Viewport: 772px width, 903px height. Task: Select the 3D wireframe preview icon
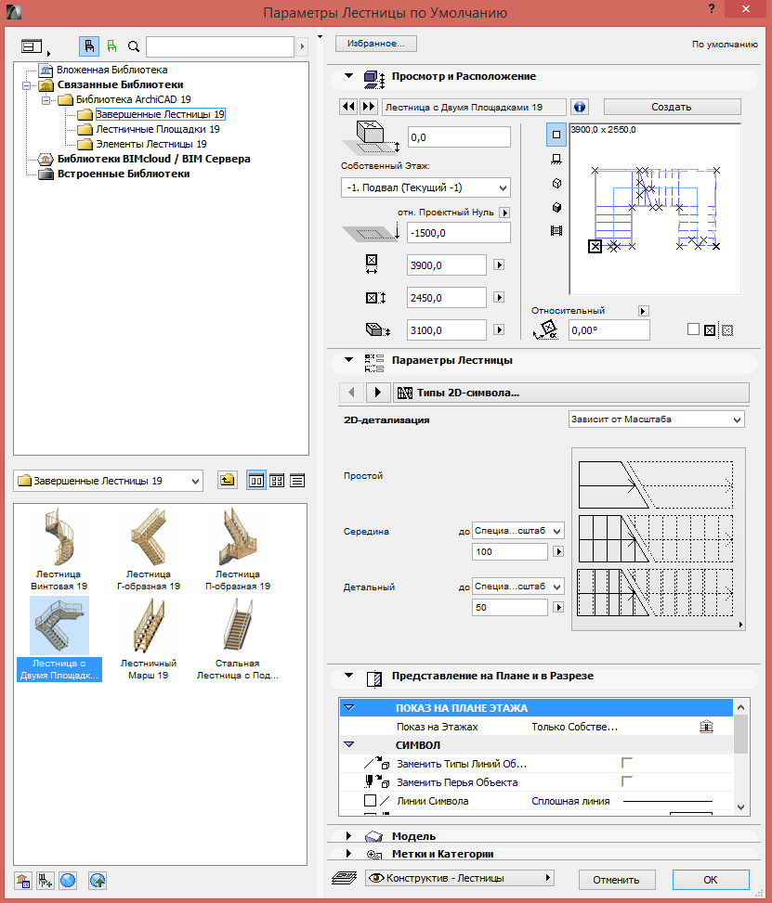point(556,183)
